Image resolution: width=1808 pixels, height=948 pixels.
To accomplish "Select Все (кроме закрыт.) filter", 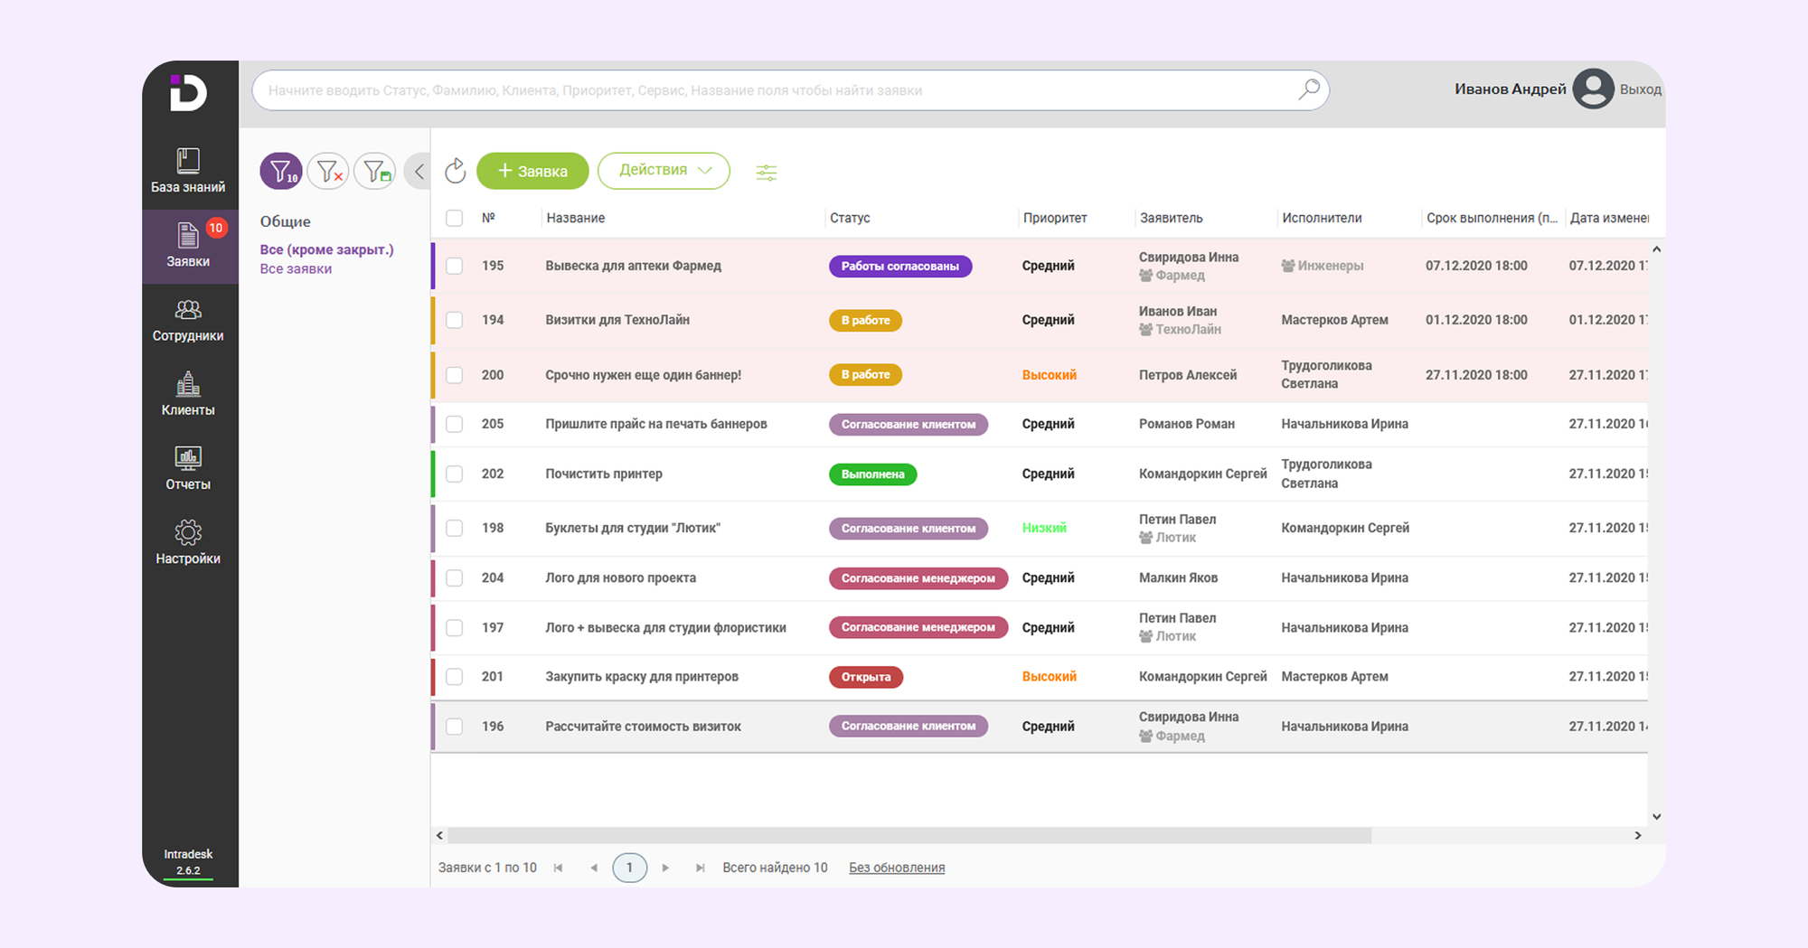I will (326, 249).
